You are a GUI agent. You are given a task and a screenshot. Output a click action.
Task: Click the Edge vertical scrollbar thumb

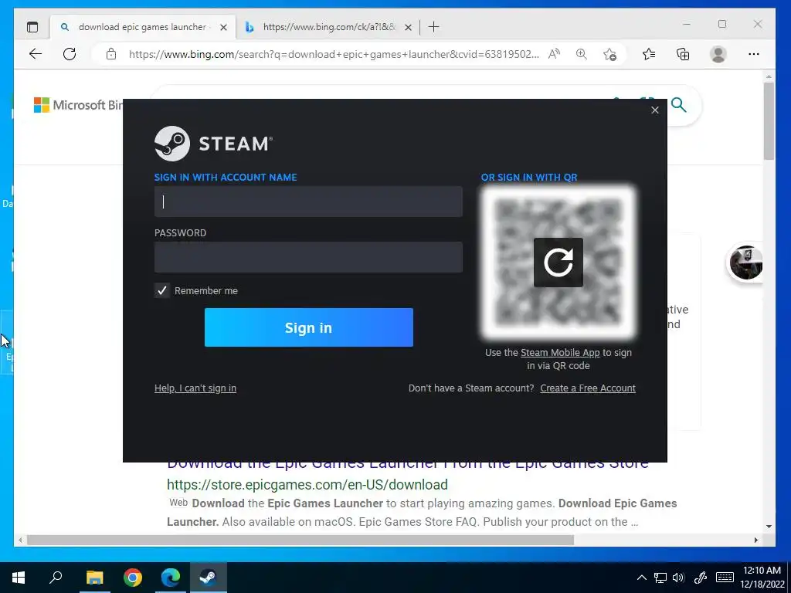pyautogui.click(x=769, y=121)
